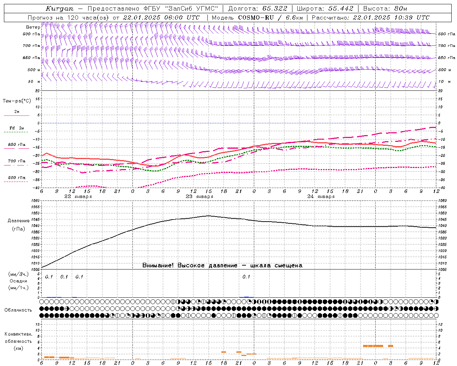Click the lone "0.1" precipitation value below warning
Screen dimensions: 457x366
pos(246,277)
